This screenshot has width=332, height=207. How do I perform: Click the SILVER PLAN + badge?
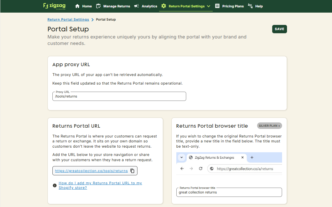(269, 126)
